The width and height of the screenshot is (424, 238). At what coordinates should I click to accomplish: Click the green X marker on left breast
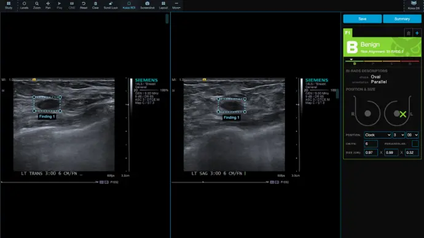[x=403, y=114]
